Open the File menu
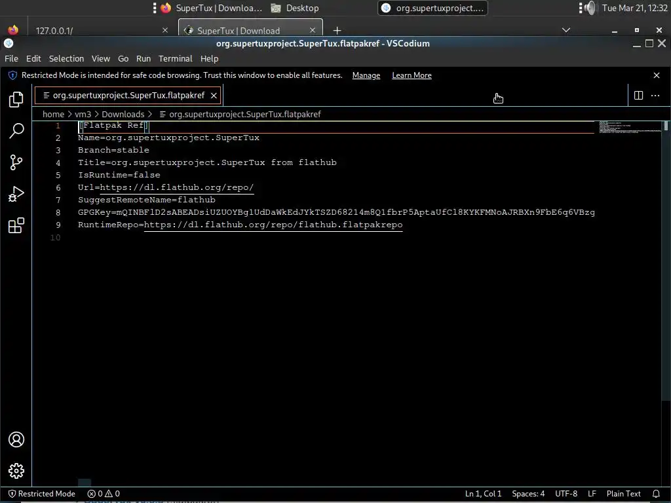 (x=12, y=58)
